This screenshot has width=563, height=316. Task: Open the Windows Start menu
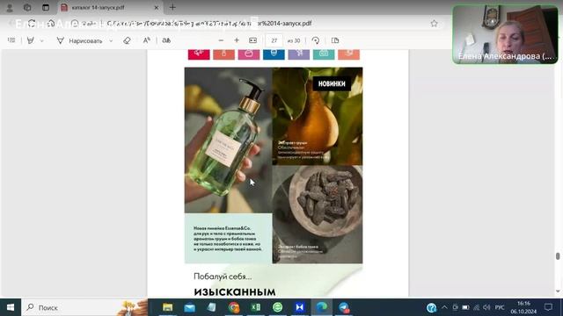pos(11,307)
